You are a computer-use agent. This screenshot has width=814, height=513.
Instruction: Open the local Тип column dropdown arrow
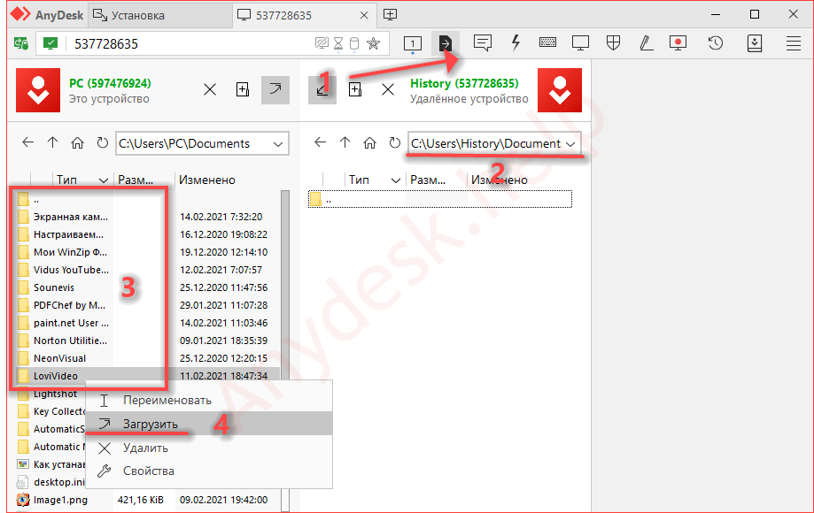point(105,180)
